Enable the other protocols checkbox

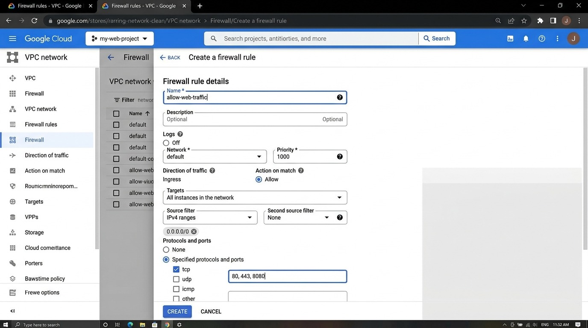point(176,299)
